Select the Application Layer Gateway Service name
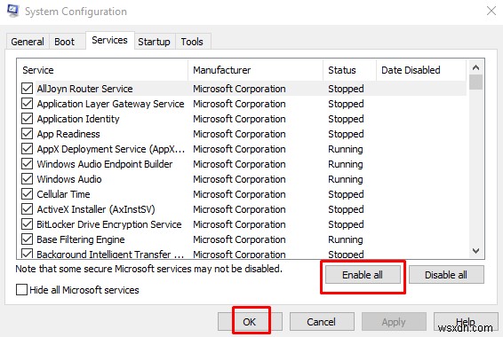This screenshot has height=337, width=503. 111,104
